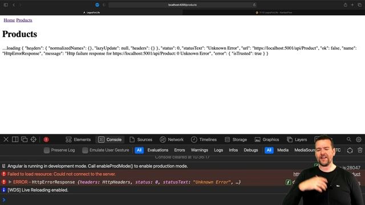Filter console by Infos
365x205 pixels.
point(233,150)
